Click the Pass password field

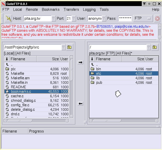125,18
